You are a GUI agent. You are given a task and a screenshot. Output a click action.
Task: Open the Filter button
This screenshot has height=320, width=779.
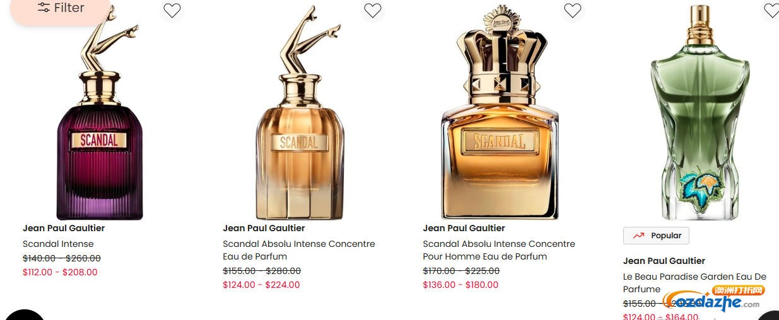[61, 8]
